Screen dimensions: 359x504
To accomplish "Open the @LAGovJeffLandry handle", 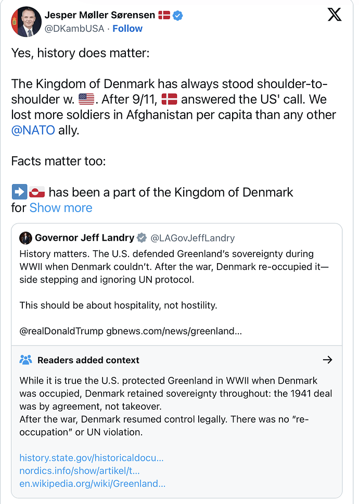I will pos(193,238).
